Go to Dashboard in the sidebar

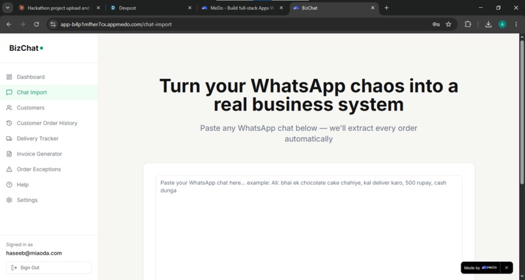[x=49, y=77]
